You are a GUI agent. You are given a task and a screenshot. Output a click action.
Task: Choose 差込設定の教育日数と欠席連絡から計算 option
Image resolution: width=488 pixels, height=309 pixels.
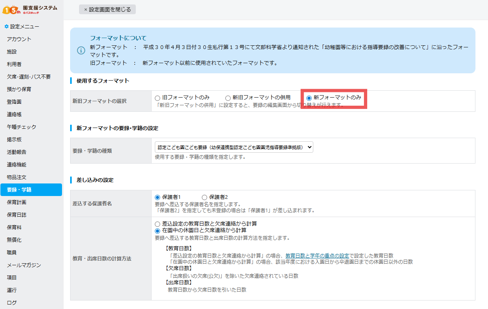158,224
